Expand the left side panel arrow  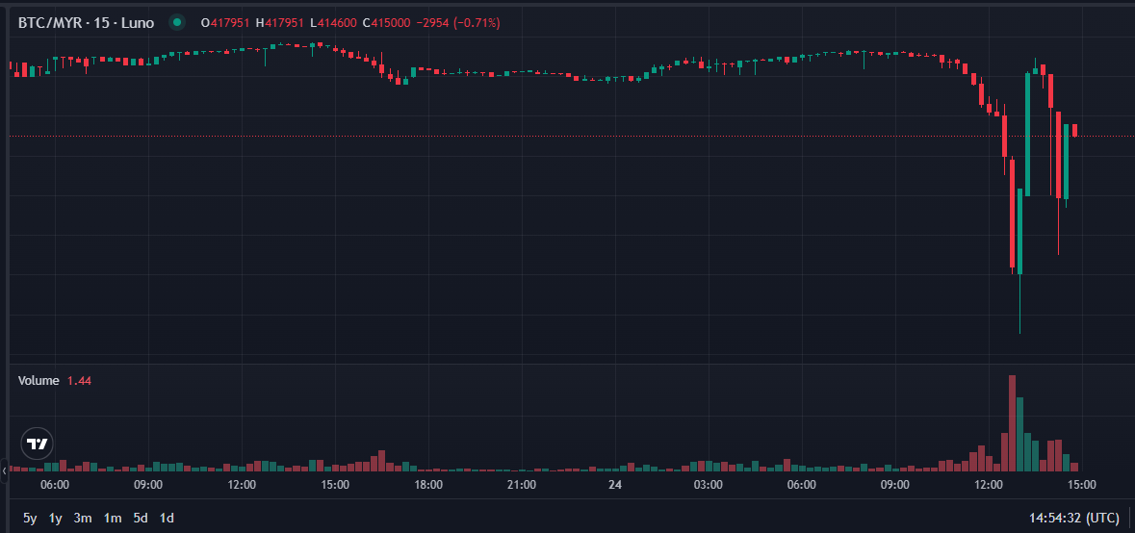(x=5, y=470)
